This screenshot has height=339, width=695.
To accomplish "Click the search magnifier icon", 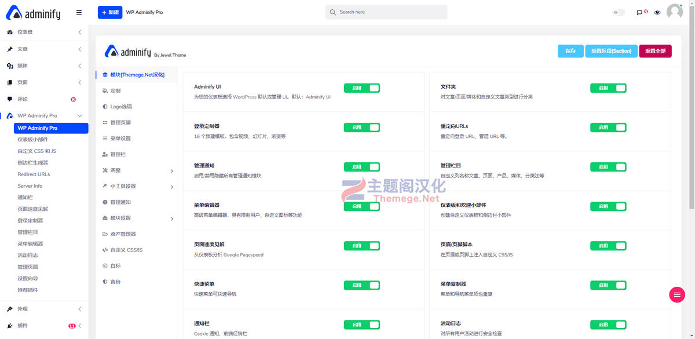I will 332,12.
